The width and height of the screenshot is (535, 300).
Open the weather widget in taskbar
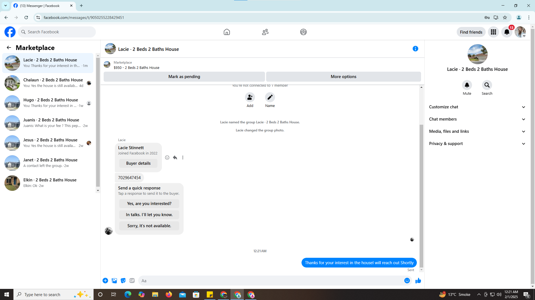click(x=455, y=294)
